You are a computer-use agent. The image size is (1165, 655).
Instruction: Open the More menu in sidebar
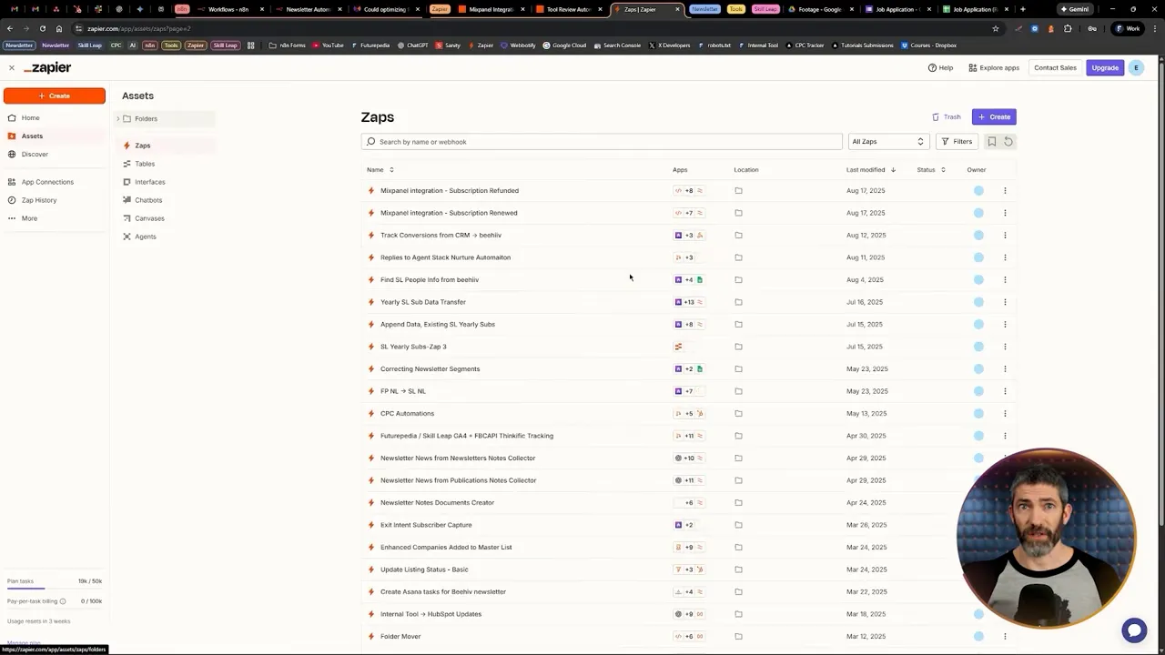(29, 218)
